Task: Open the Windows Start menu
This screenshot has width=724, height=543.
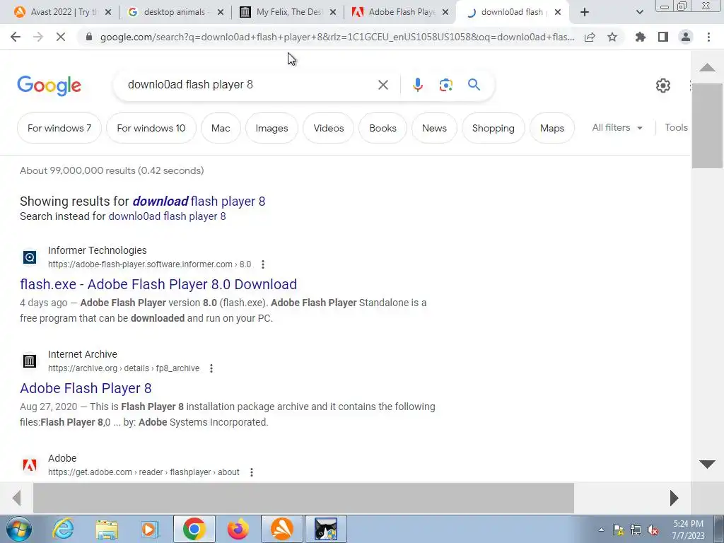Action: coord(18,529)
